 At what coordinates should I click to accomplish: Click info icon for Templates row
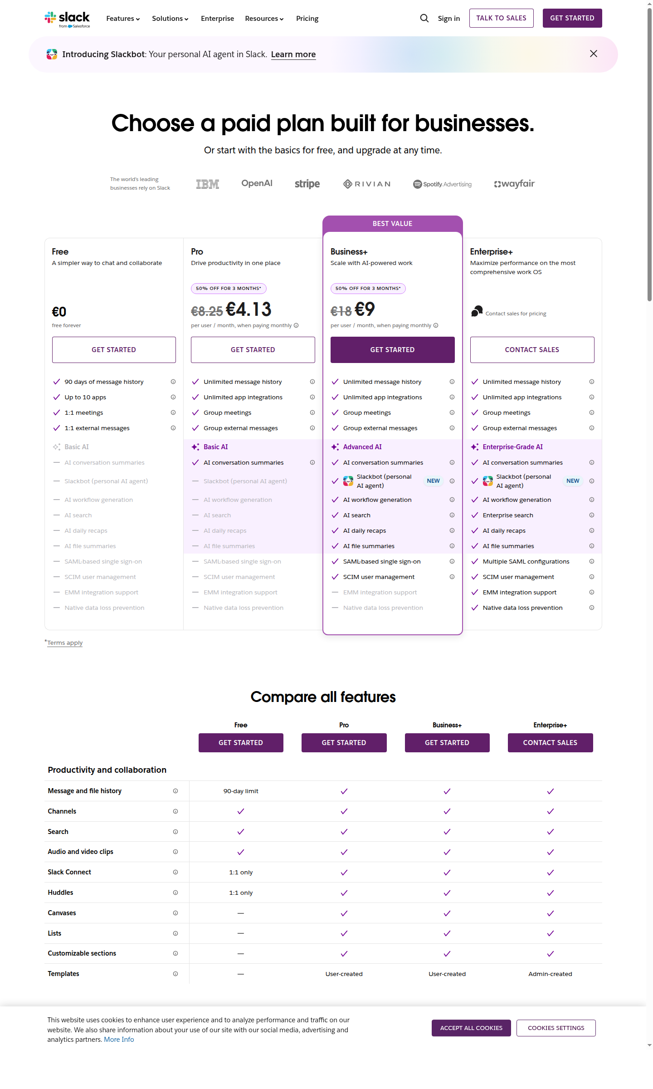(175, 974)
